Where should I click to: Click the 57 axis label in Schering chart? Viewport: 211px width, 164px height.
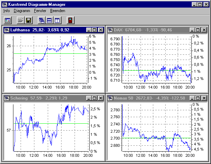click(x=9, y=130)
